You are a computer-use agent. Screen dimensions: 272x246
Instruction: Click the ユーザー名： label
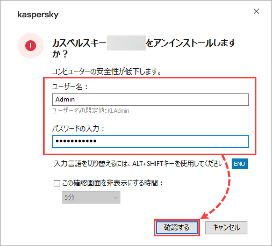point(70,87)
